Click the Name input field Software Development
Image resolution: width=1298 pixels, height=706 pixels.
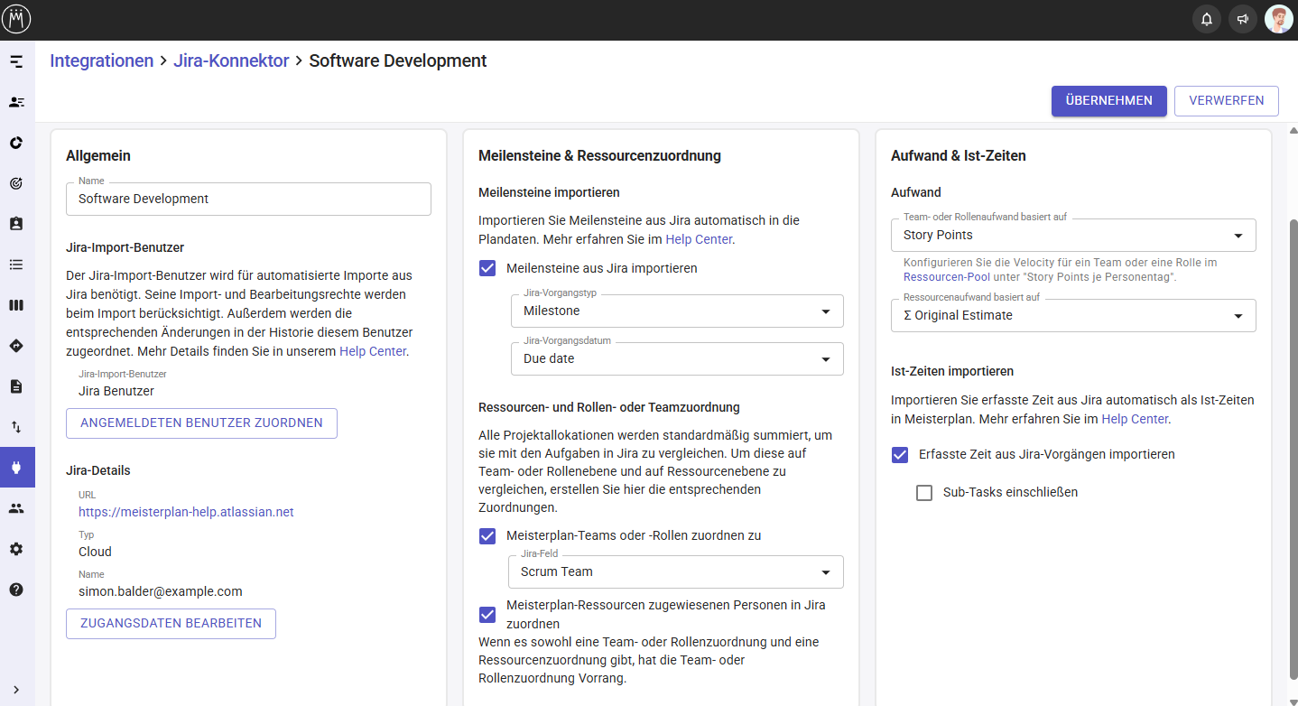pos(248,199)
